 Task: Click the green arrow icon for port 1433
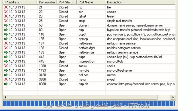6,71
